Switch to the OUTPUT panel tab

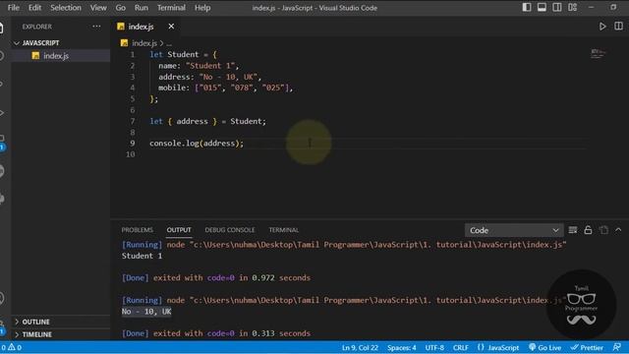pyautogui.click(x=179, y=230)
